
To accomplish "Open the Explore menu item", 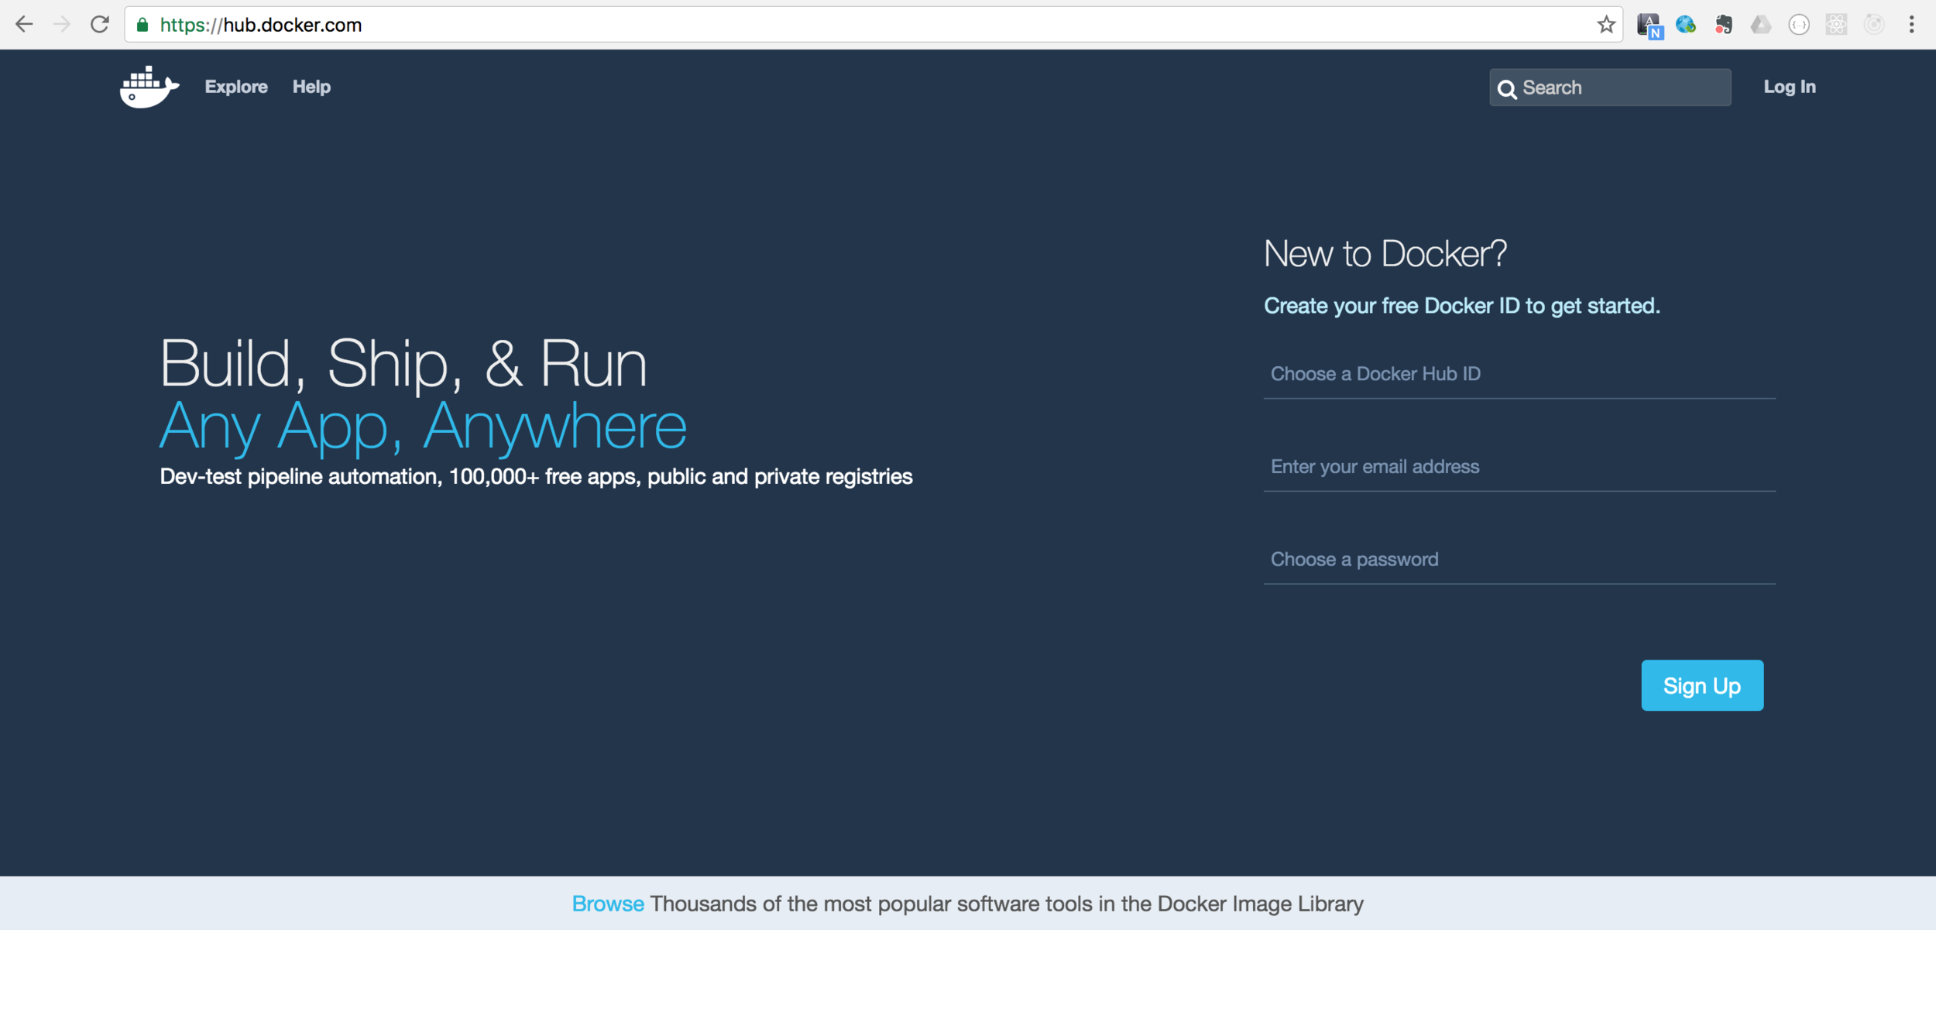I will pos(236,87).
